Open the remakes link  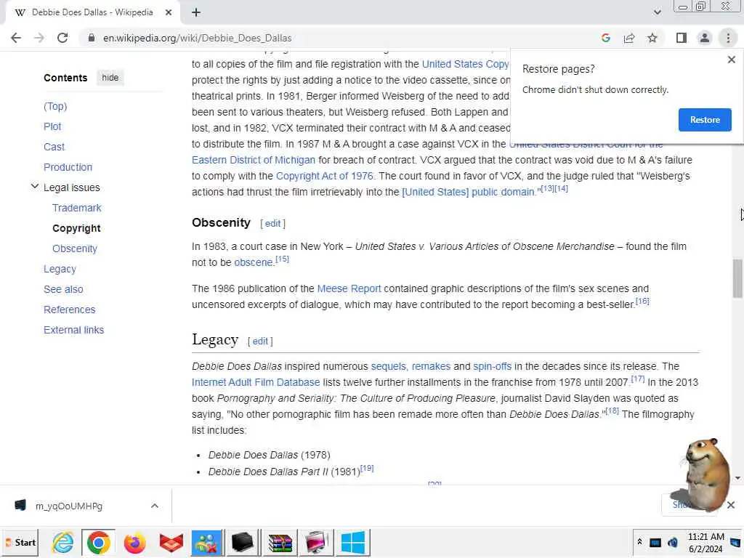point(431,367)
